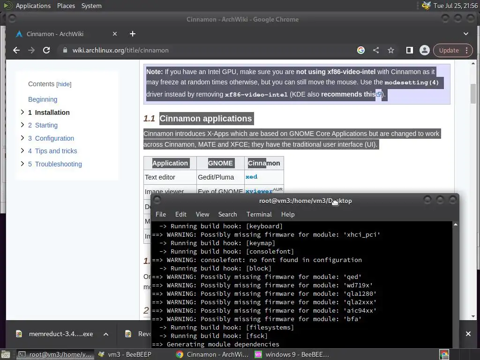The width and height of the screenshot is (480, 360).
Task: Click the Application column header
Action: click(x=170, y=163)
